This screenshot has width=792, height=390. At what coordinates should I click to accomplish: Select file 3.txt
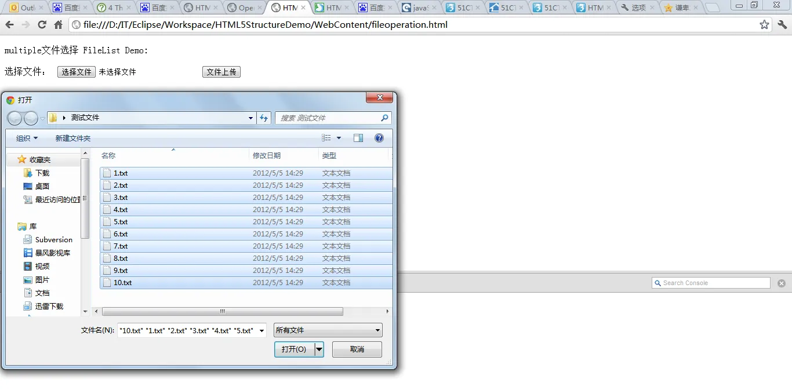pos(246,198)
